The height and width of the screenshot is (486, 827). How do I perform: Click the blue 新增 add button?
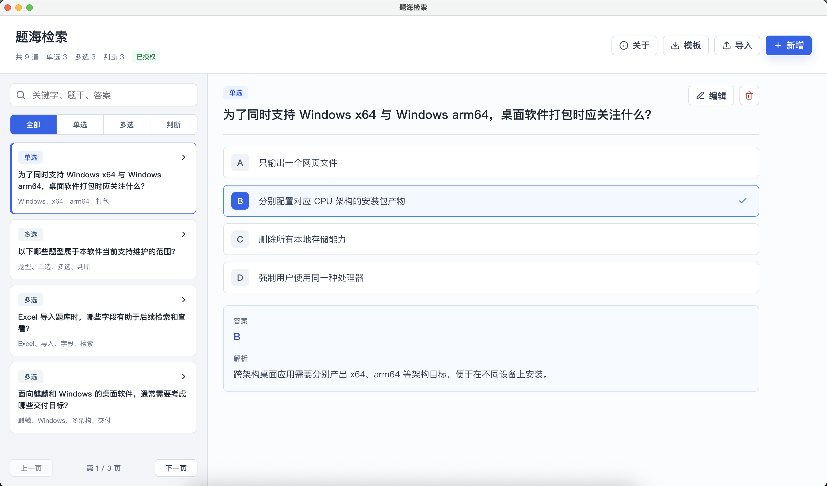click(788, 45)
